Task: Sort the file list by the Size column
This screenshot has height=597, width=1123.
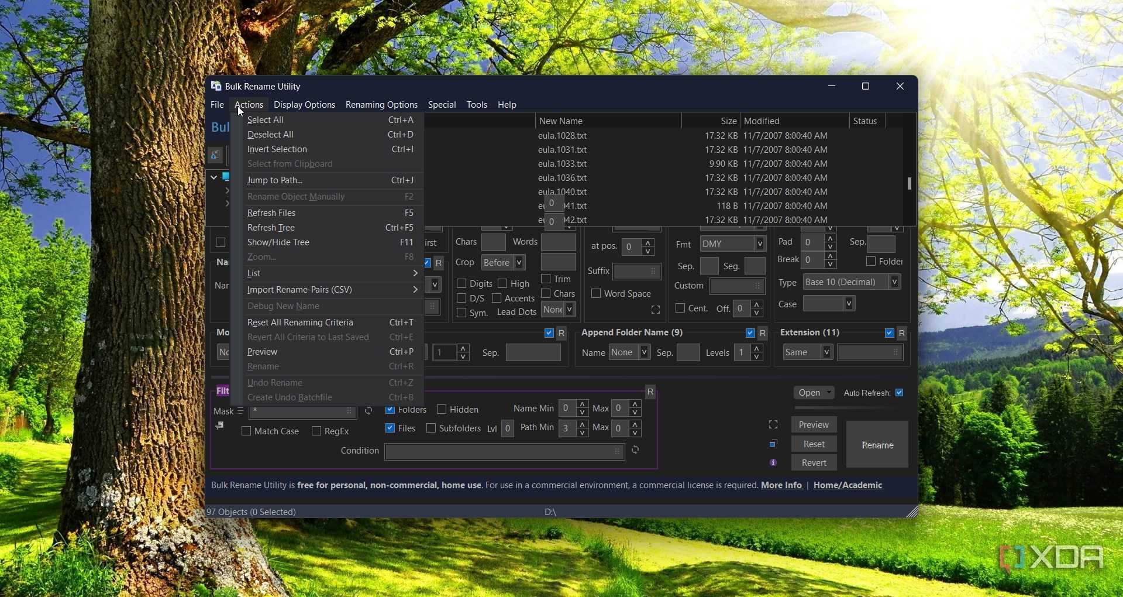Action: point(711,121)
